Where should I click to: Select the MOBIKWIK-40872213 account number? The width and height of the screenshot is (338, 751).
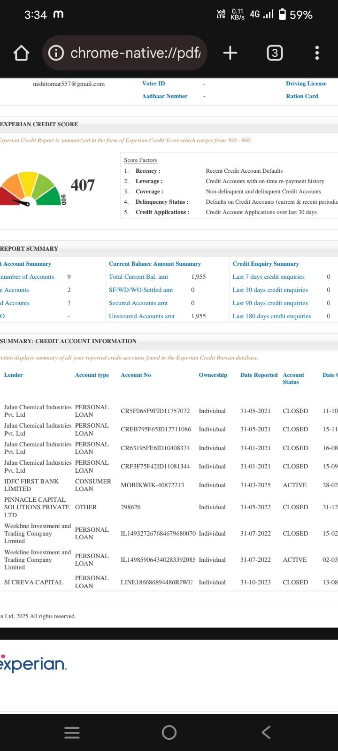tap(152, 485)
